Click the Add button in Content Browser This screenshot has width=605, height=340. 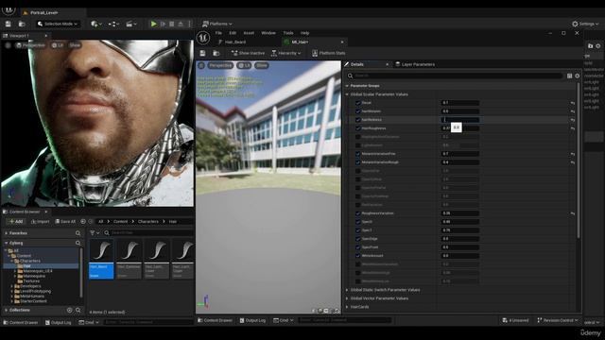click(x=16, y=222)
